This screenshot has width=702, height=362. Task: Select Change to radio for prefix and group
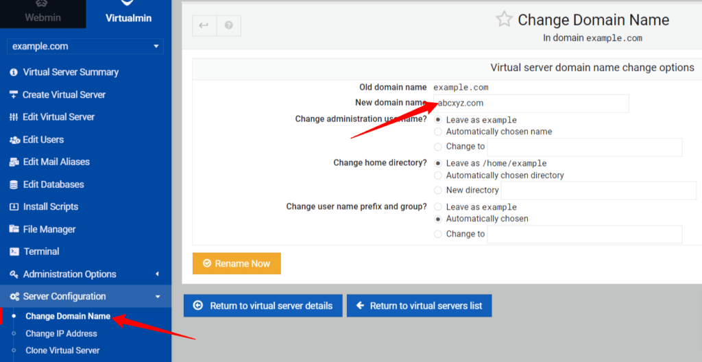438,234
